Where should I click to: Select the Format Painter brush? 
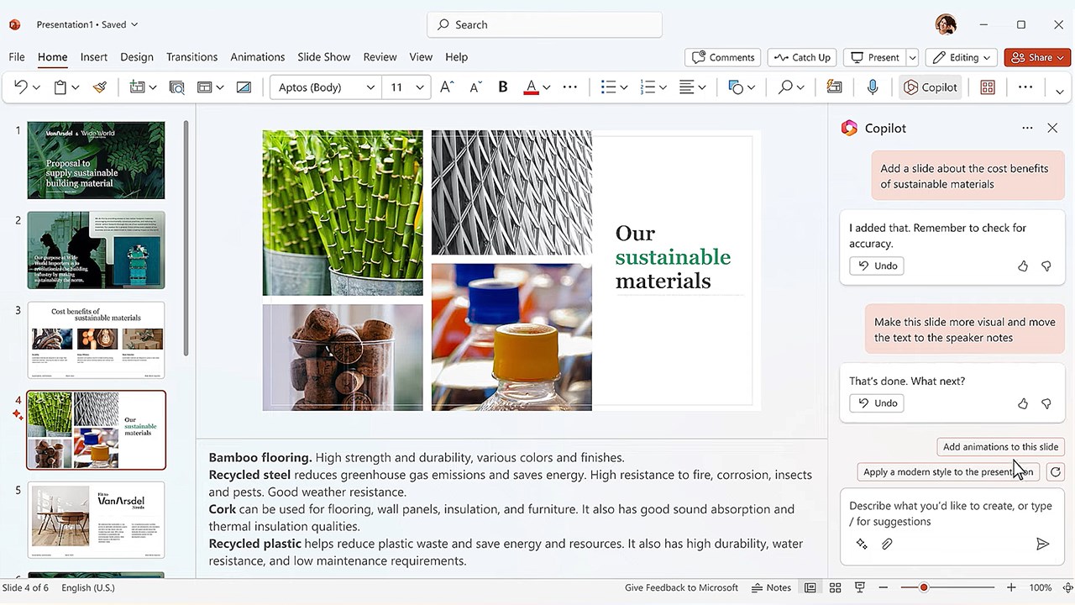pyautogui.click(x=100, y=87)
